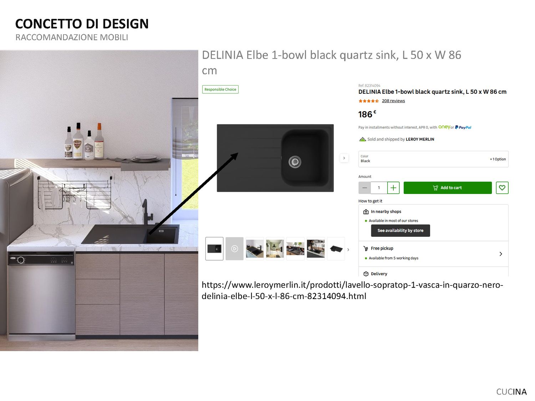Select the angled sink thumbnail image
The width and height of the screenshot is (535, 401).
tap(336, 248)
